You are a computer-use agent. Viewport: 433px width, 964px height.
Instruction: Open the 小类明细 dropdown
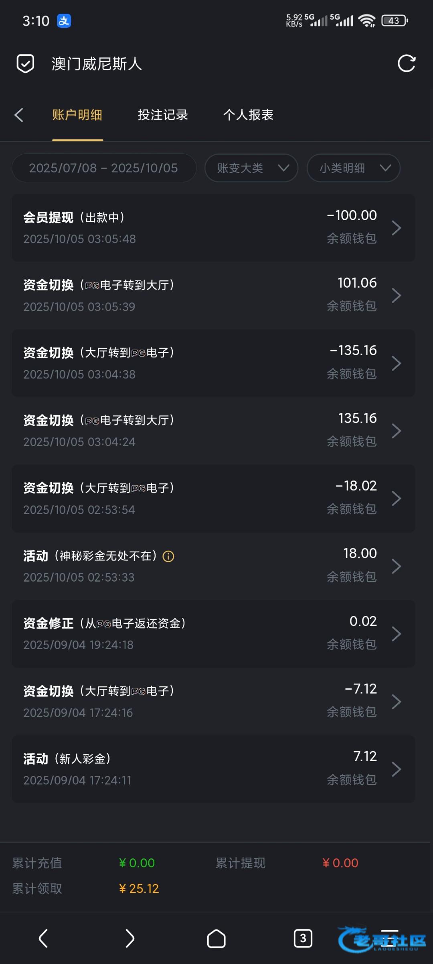354,168
